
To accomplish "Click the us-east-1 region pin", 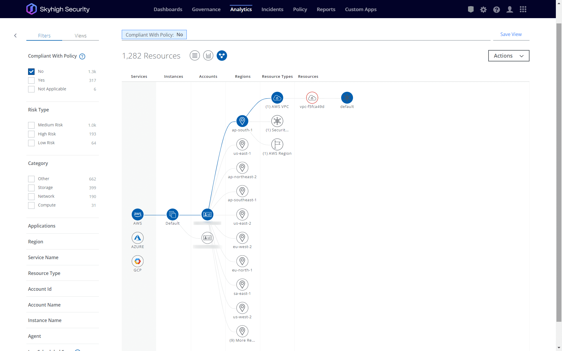I will pos(242,144).
